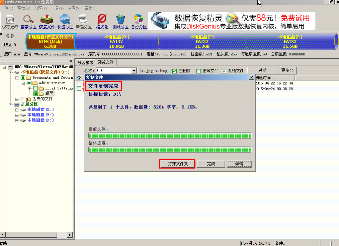The image size is (339, 246).
Task: Open the 工具(T) menu
Action: tap(57, 8)
